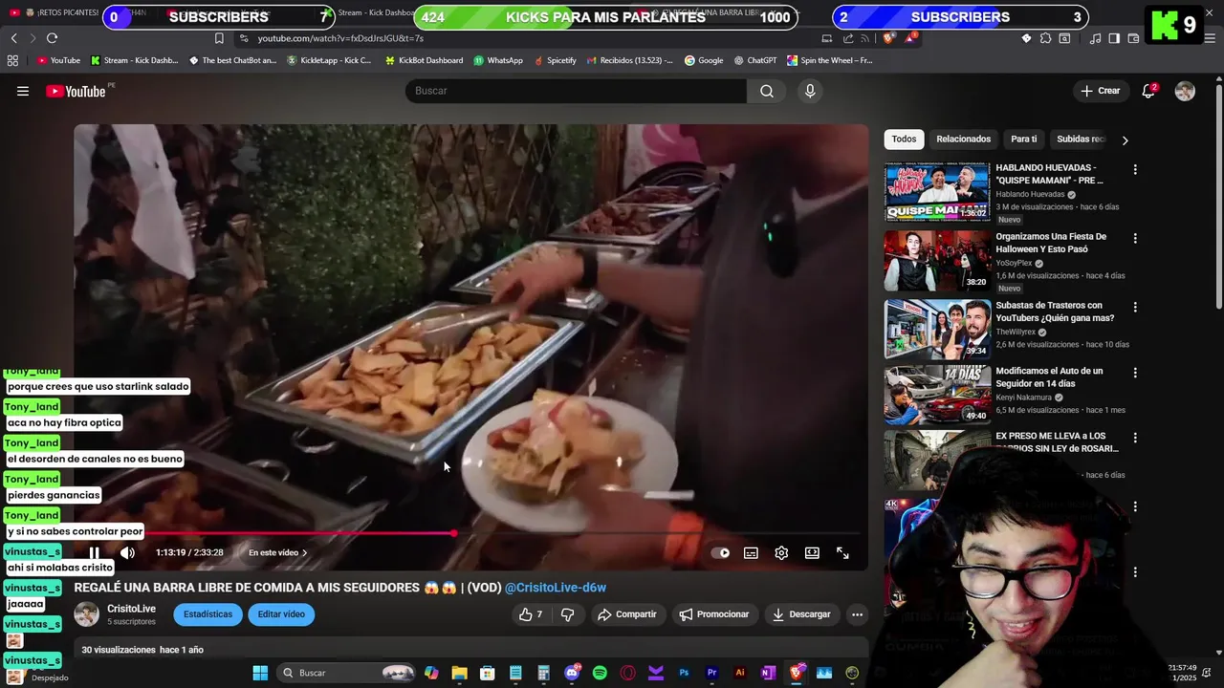Open Premiere Pro from taskbar

(x=711, y=673)
